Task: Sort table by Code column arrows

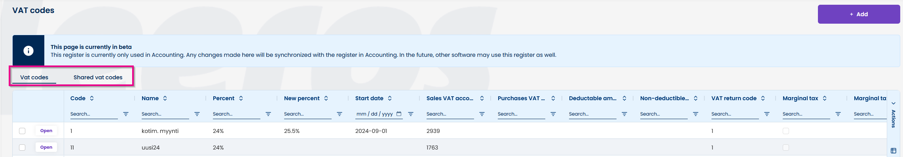Action: pos(92,98)
